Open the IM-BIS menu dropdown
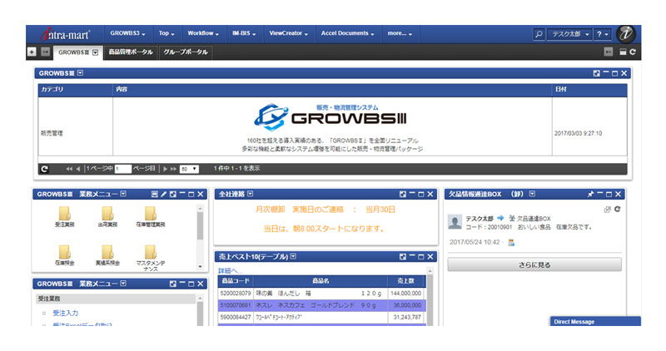Viewport: 666px width, 351px height. (x=244, y=33)
